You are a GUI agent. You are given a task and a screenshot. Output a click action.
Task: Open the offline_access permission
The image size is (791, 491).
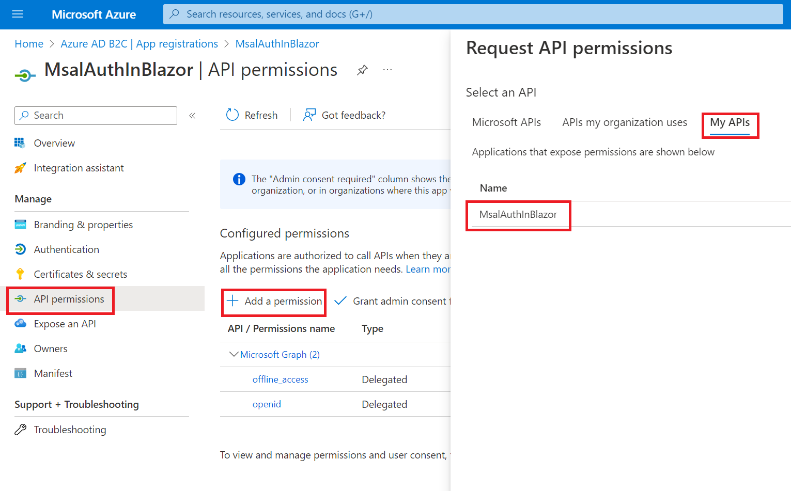coord(281,379)
